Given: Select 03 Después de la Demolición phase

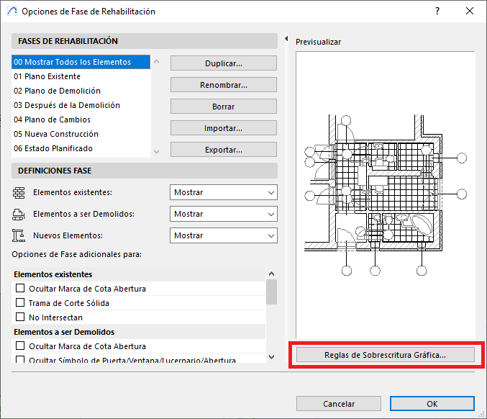Looking at the screenshot, I should [67, 105].
